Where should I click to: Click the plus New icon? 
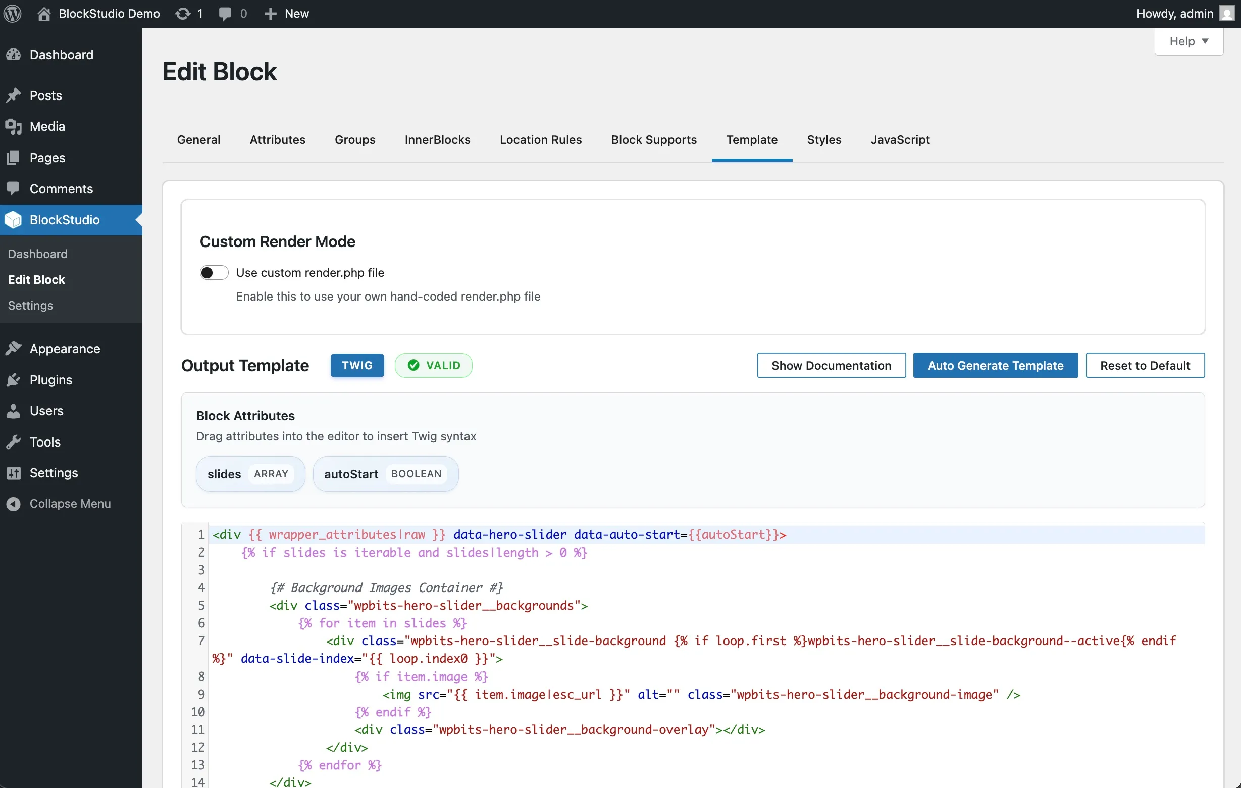[271, 14]
